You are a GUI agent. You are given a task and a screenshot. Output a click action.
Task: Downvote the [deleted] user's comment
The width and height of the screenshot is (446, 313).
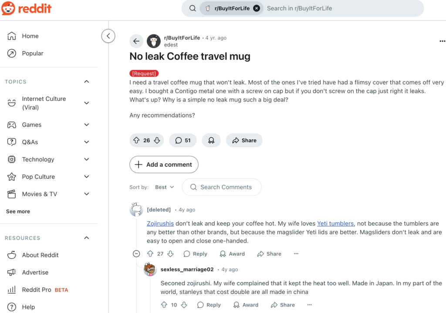click(170, 254)
